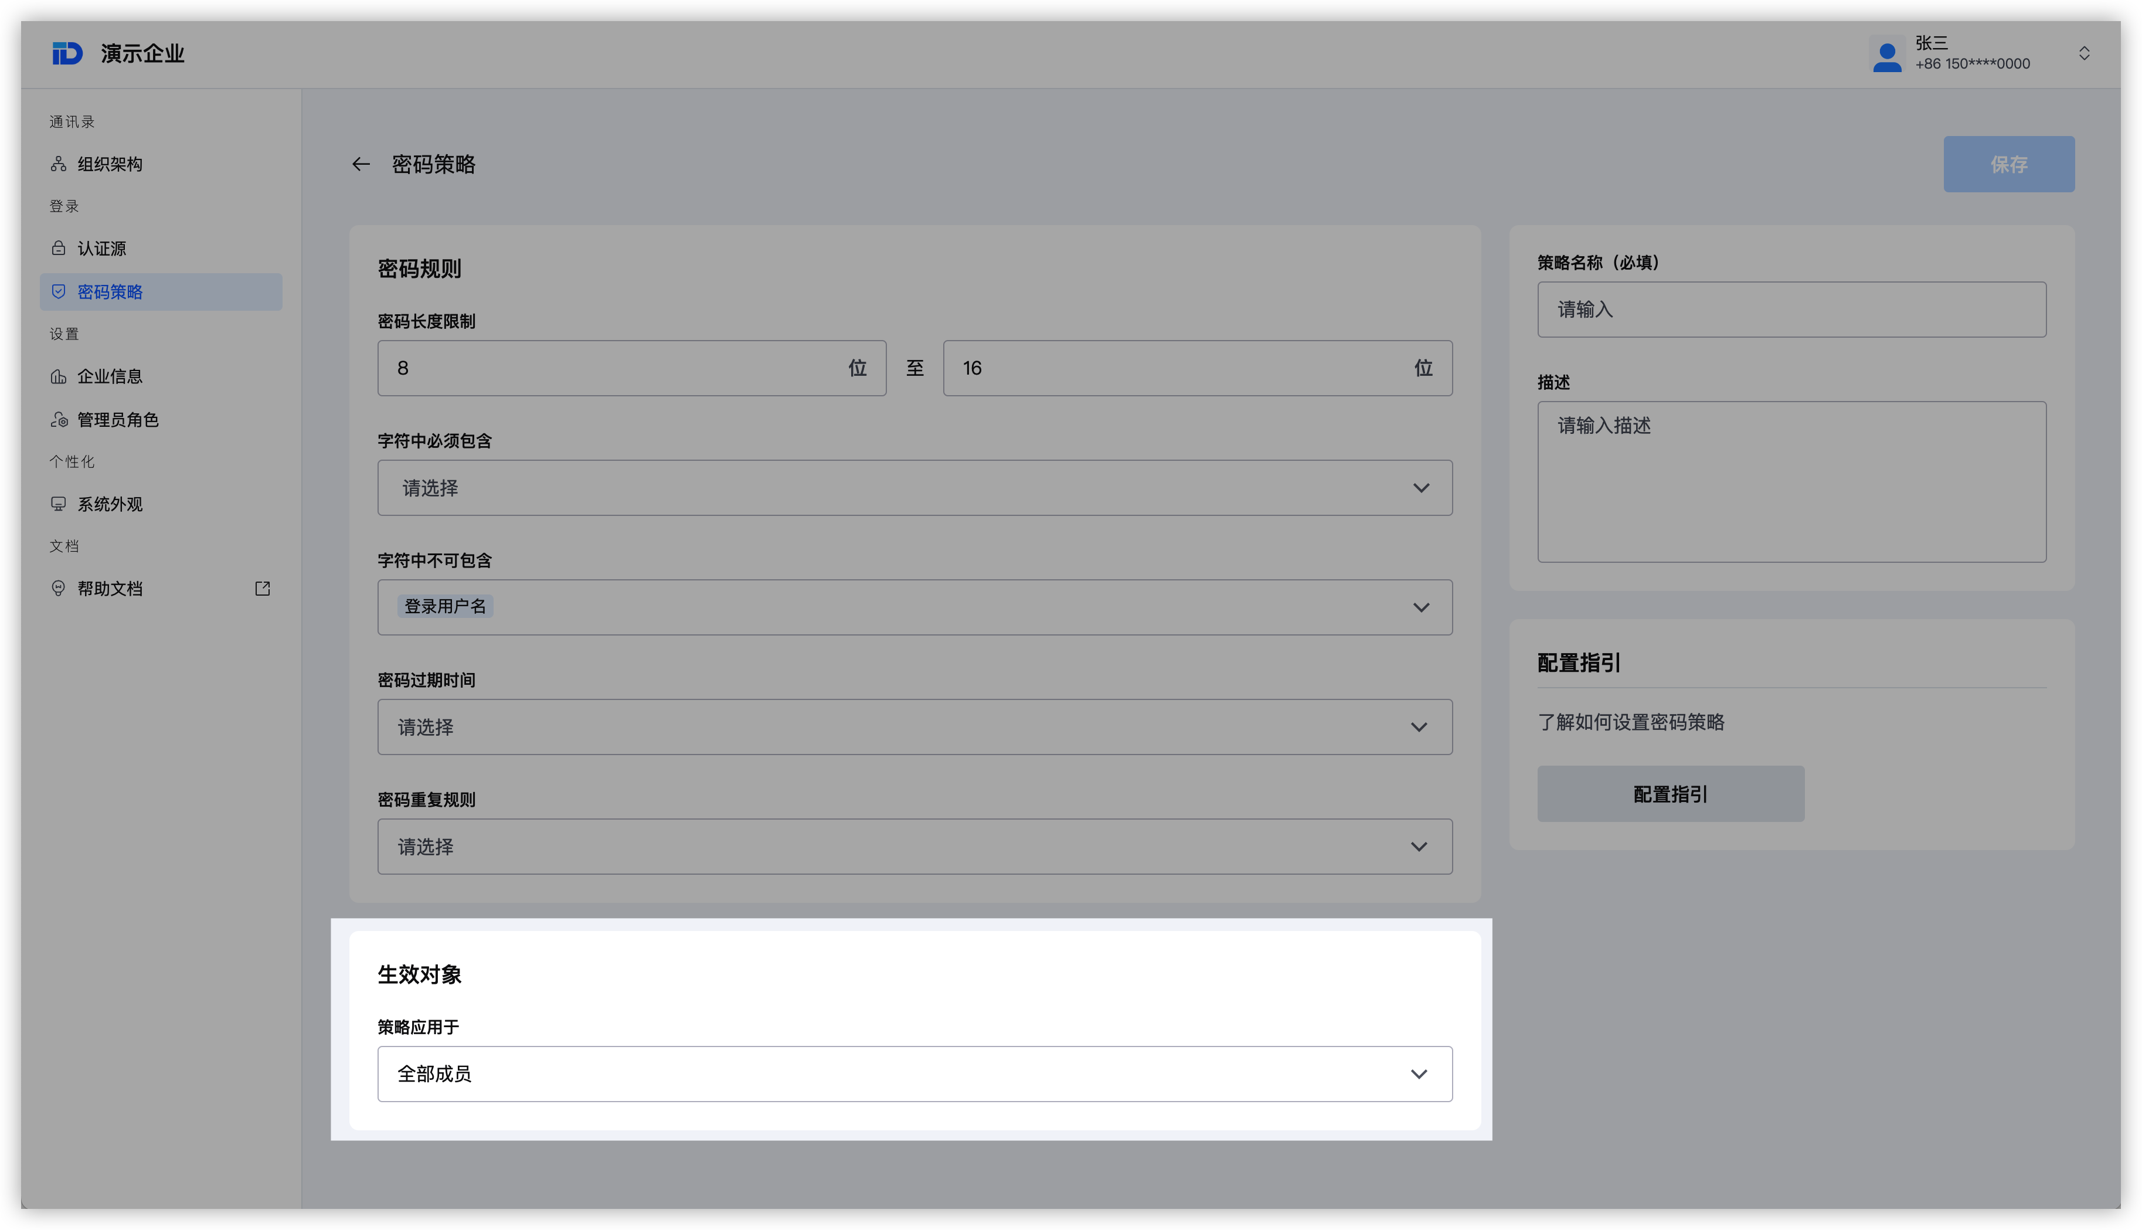Select 管理员角色 in the sidebar
2142x1230 pixels.
[x=117, y=420]
